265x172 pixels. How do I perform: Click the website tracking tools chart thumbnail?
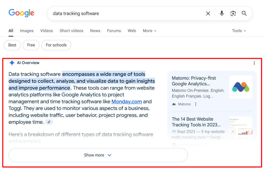[241, 128]
